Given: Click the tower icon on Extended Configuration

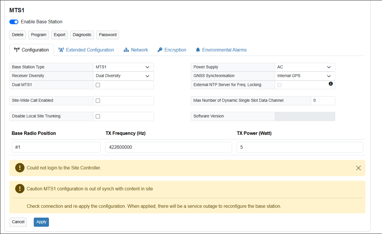Looking at the screenshot, I should tap(61, 50).
